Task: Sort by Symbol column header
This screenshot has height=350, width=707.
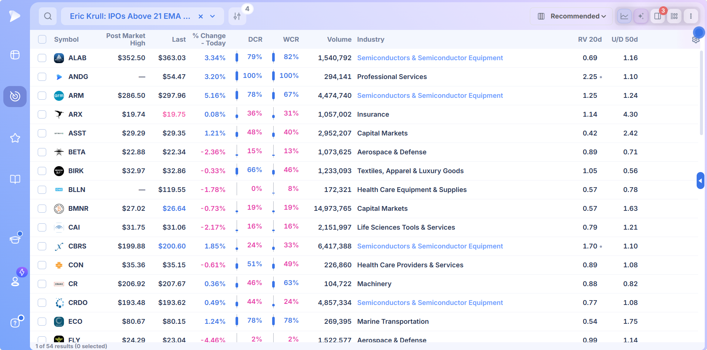Action: point(66,40)
